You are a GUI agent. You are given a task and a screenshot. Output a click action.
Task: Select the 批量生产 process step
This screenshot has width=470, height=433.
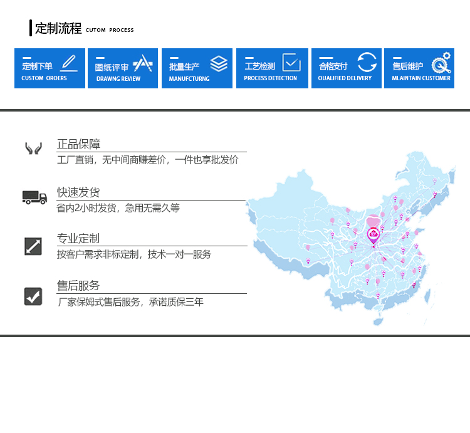tap(197, 68)
